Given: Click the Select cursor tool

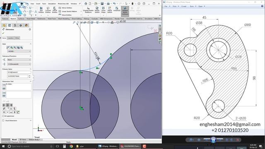Looking at the screenshot, I should [126, 4].
